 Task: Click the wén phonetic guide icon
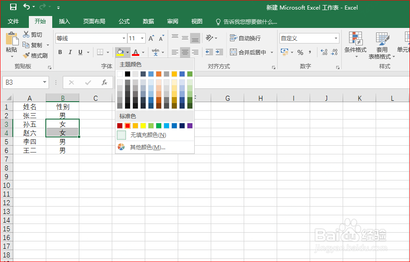pos(156,52)
